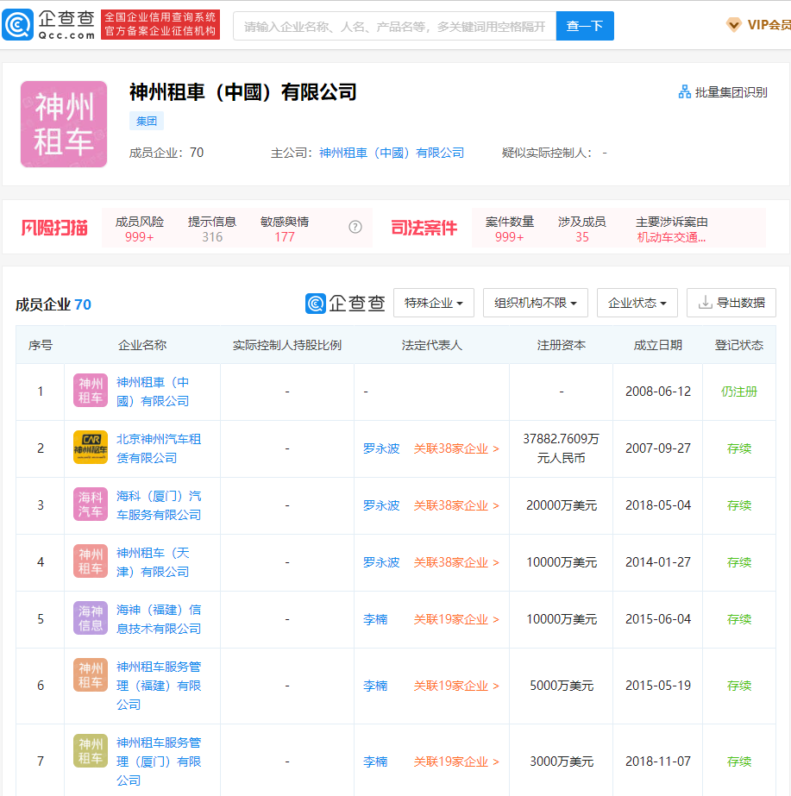791x796 pixels.
Task: Expand 关联38家企业 in 神州租车（天津） row
Action: [456, 562]
